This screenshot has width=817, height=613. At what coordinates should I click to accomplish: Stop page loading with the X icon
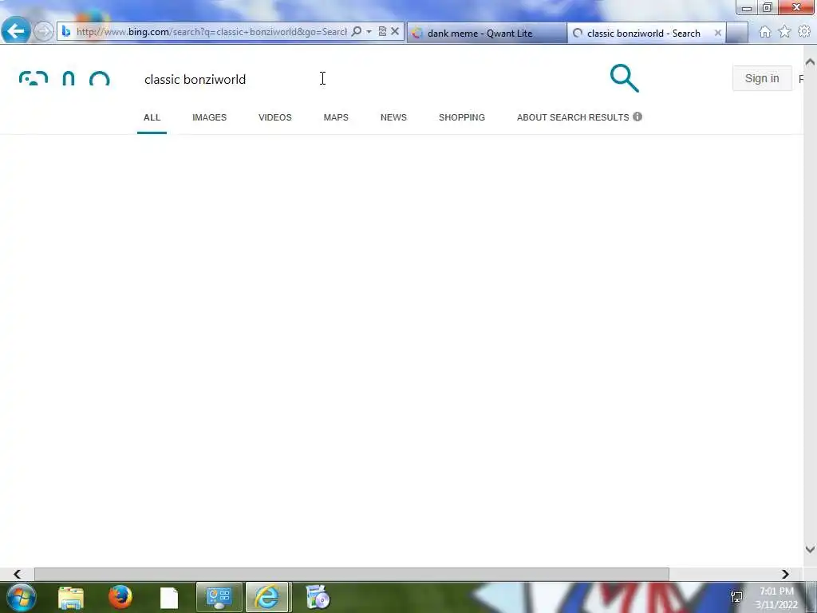[x=395, y=32]
